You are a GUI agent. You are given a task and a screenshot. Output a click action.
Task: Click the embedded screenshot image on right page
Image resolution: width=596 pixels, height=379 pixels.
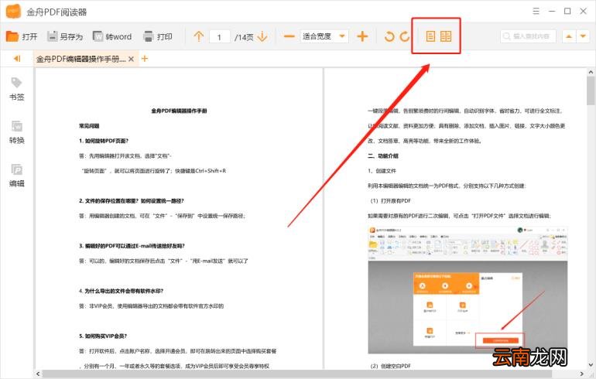point(468,290)
